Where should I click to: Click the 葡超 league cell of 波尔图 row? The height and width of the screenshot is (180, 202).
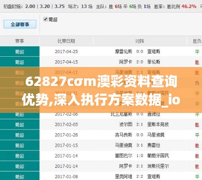pyautogui.click(x=20, y=125)
